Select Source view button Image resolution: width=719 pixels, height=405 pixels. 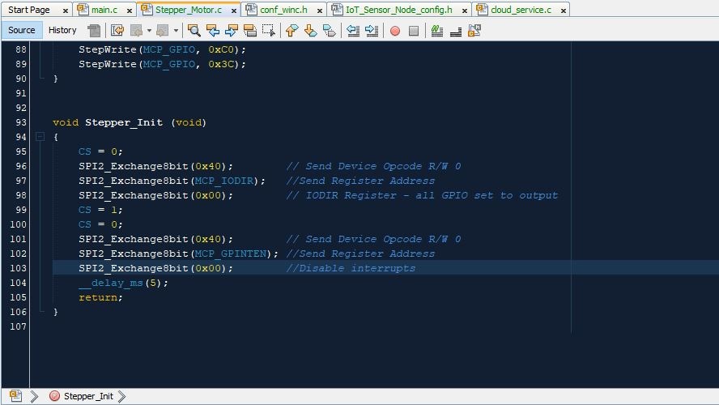click(22, 30)
